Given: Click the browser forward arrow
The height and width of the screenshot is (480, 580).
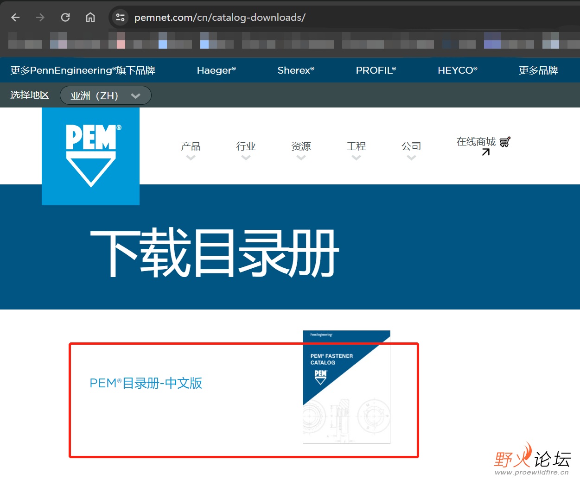Looking at the screenshot, I should (x=40, y=18).
